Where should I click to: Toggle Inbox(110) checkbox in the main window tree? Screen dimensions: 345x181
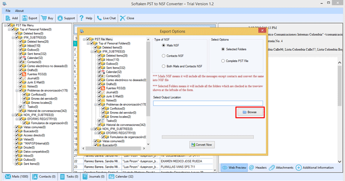[21, 46]
